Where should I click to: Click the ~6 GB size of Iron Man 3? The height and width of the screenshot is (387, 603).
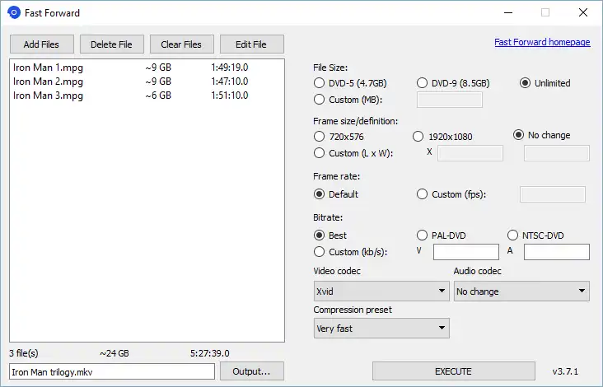tap(158, 96)
